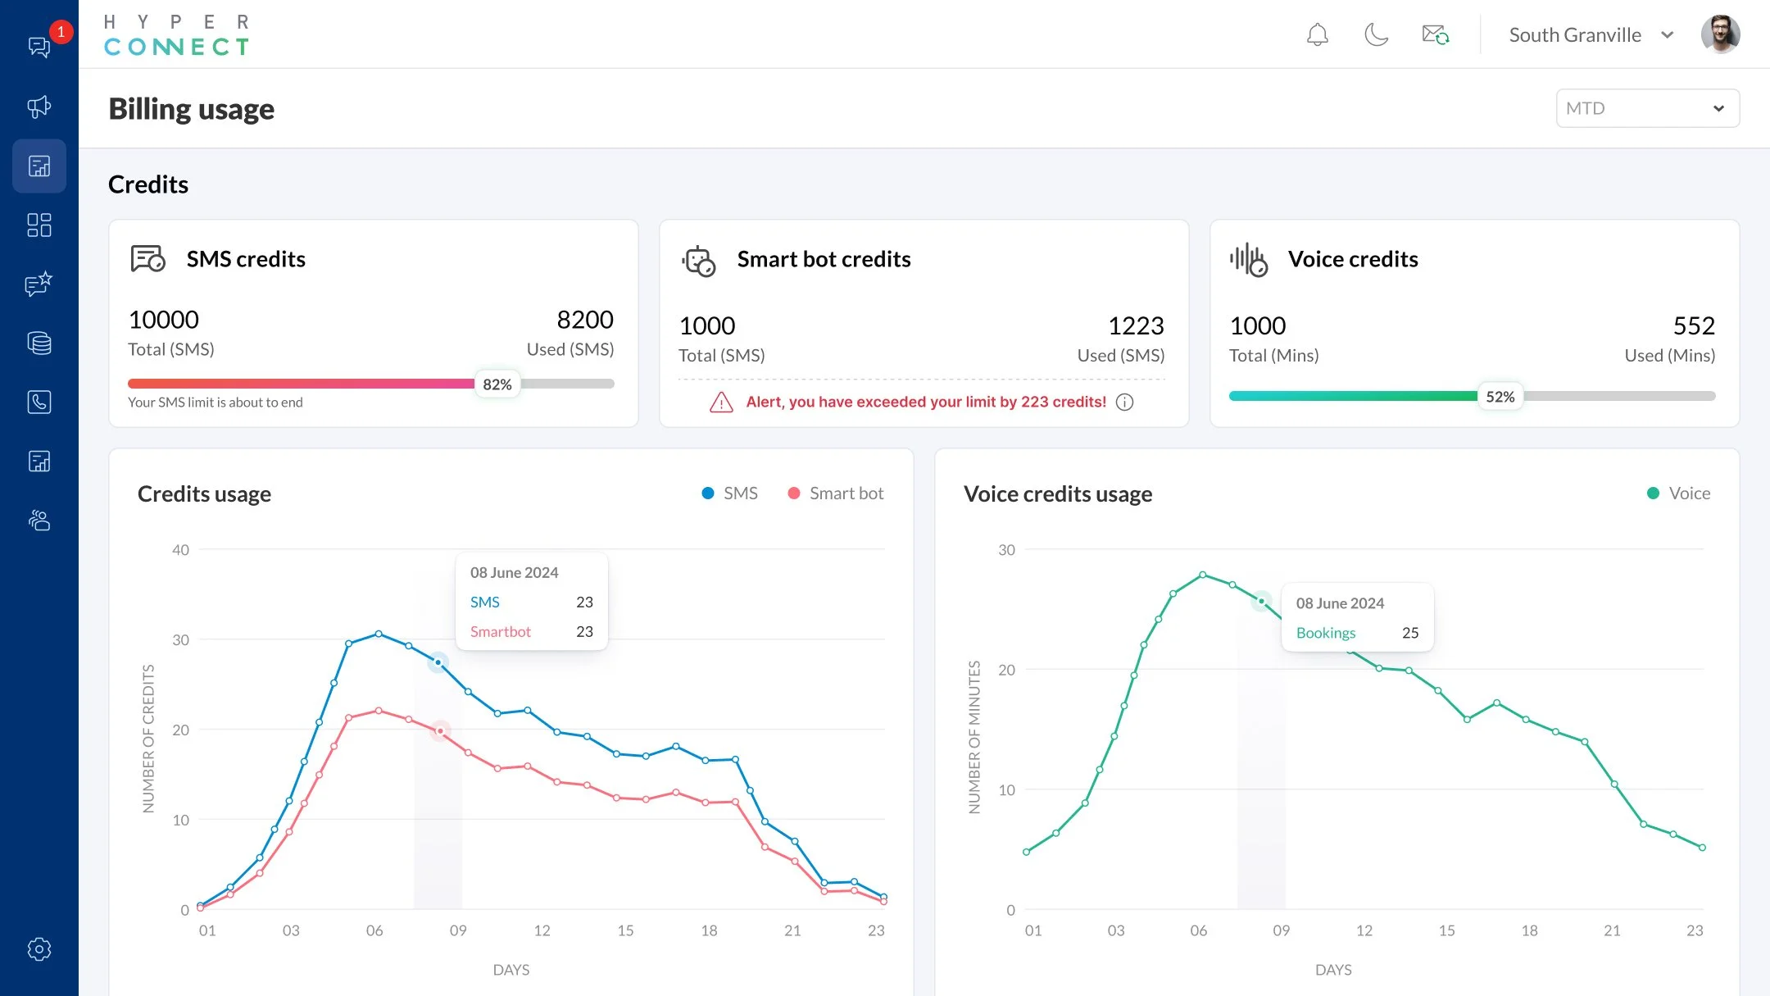The image size is (1770, 996).
Task: Click the user profile avatar picture
Action: [1722, 34]
